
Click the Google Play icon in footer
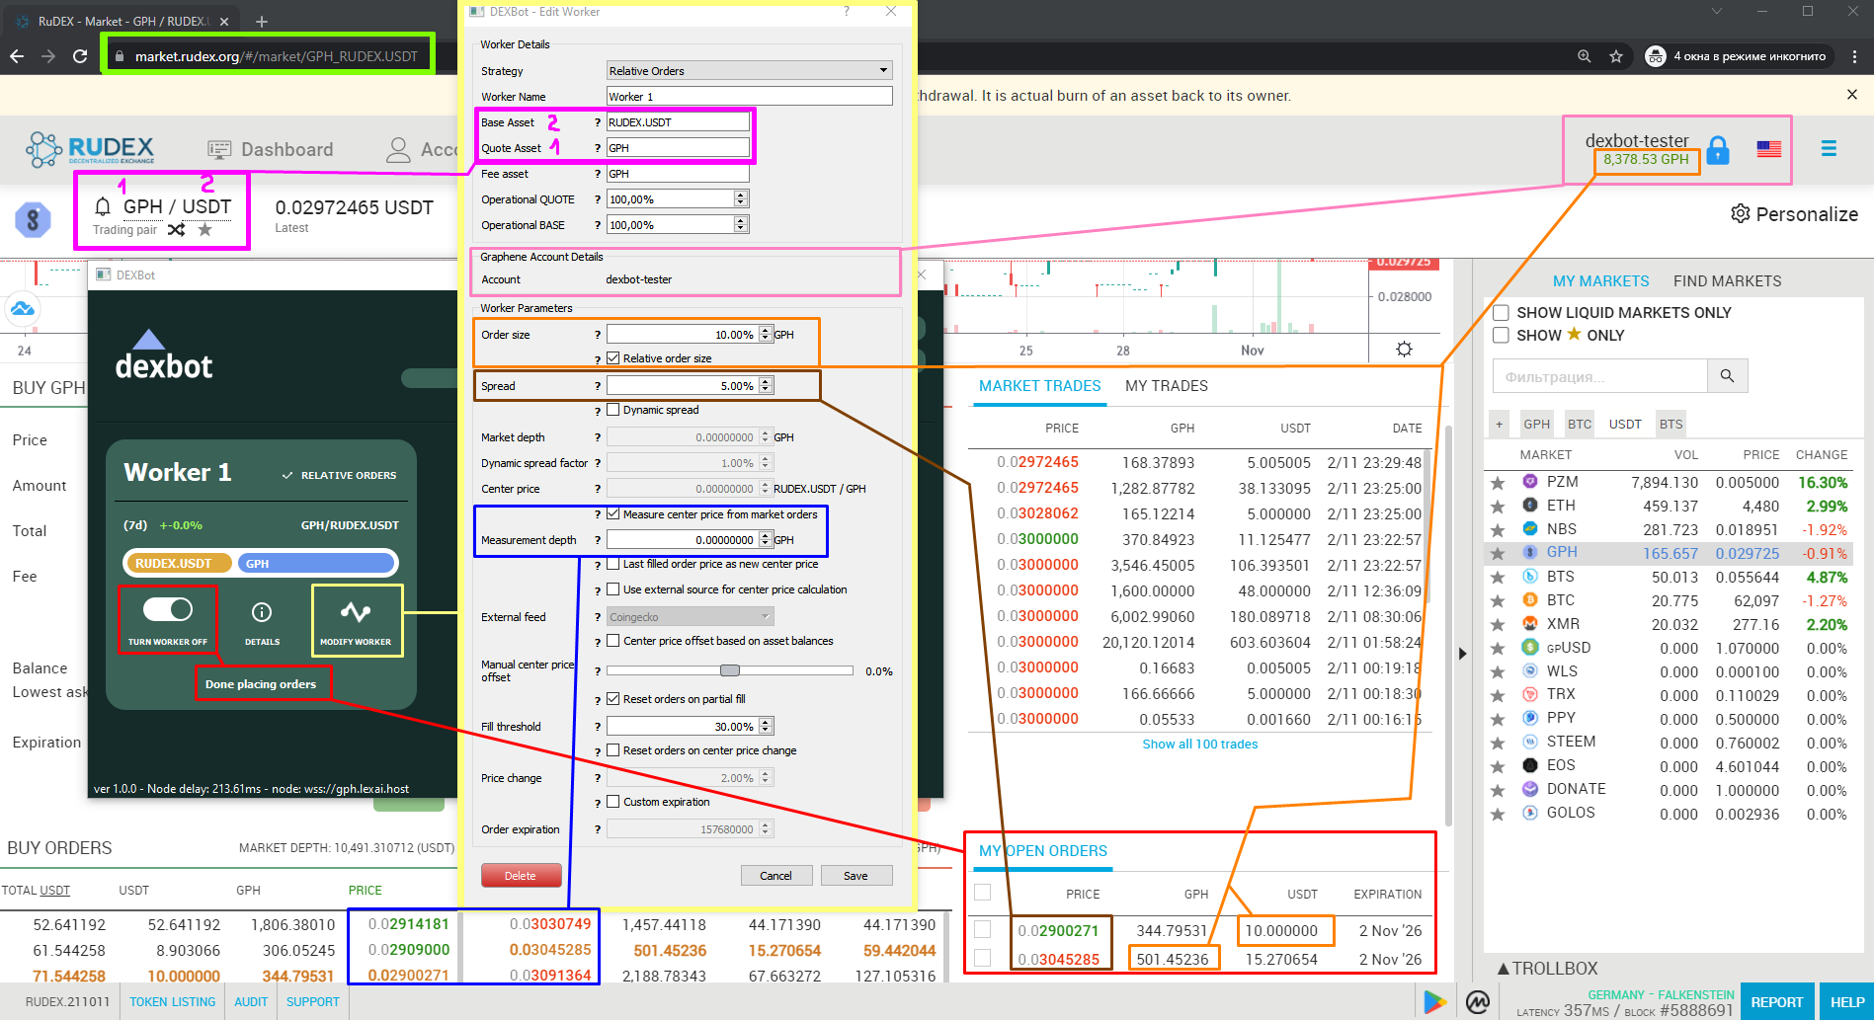1434,1002
